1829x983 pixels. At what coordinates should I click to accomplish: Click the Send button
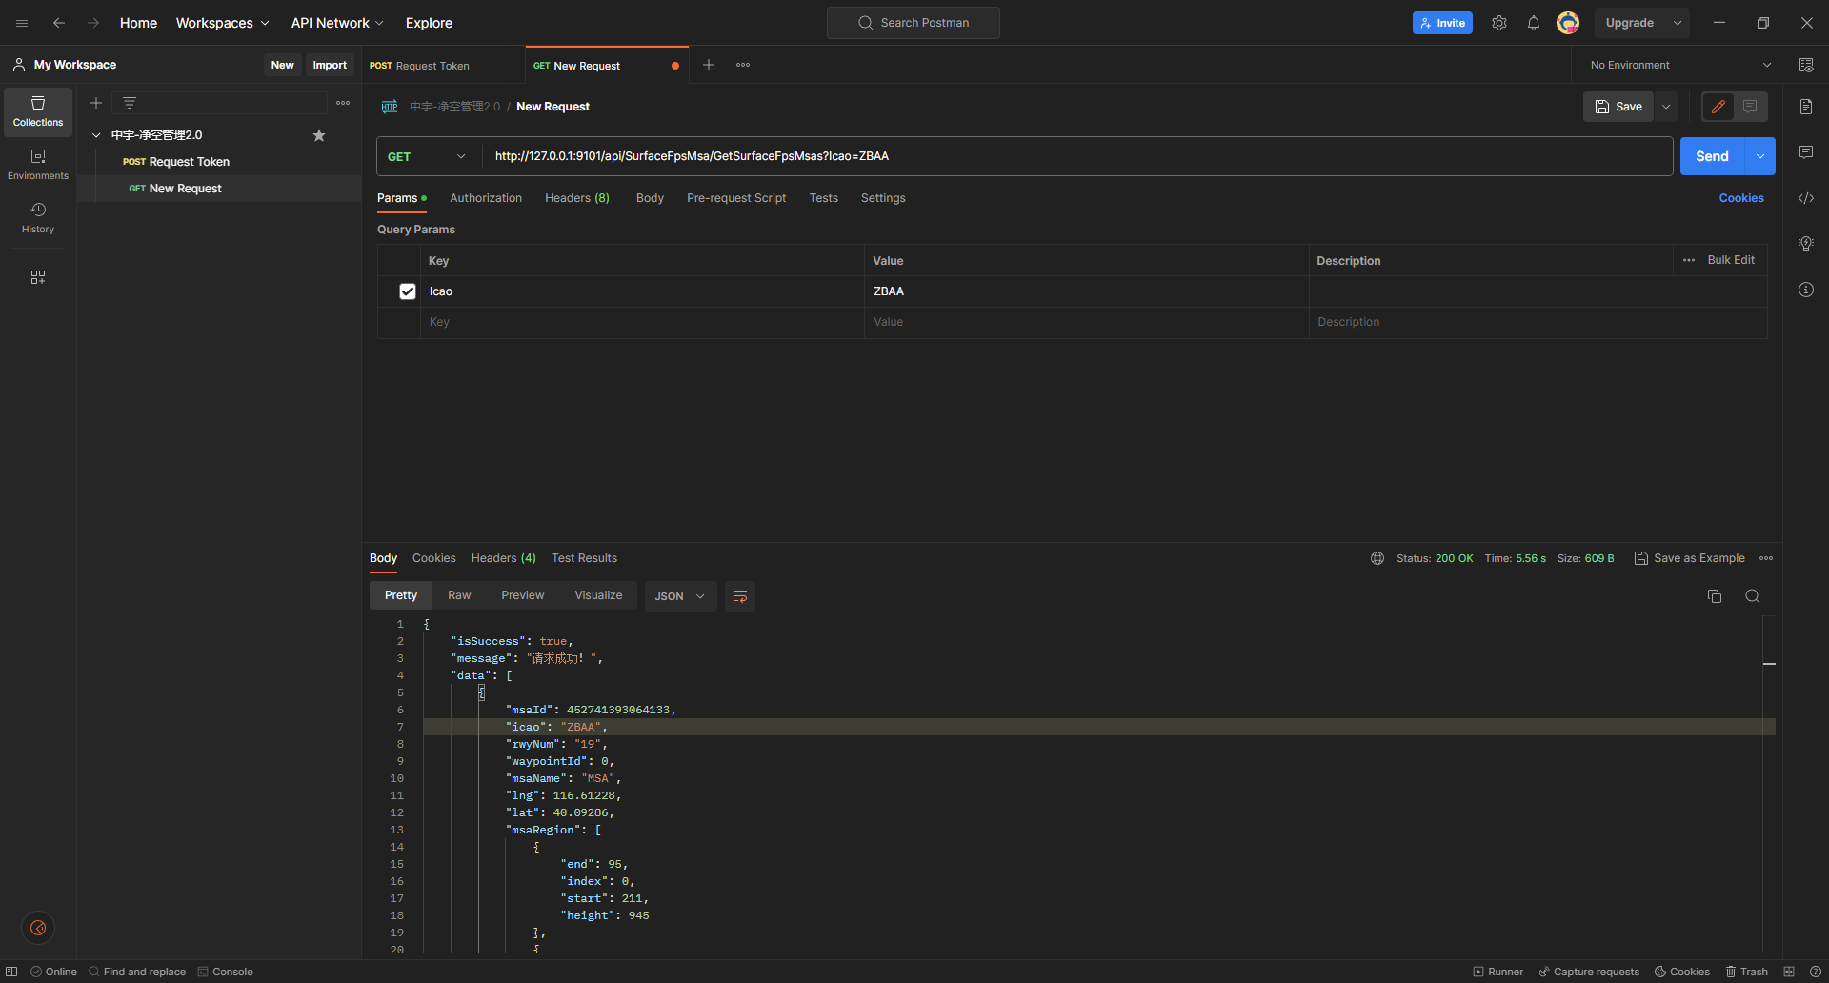[x=1712, y=156]
